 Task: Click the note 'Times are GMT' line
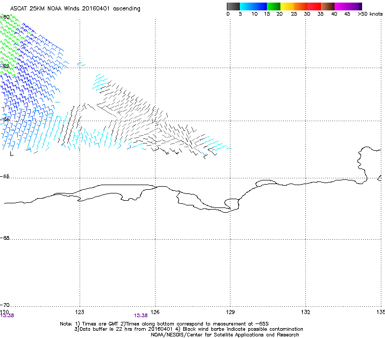[164, 324]
